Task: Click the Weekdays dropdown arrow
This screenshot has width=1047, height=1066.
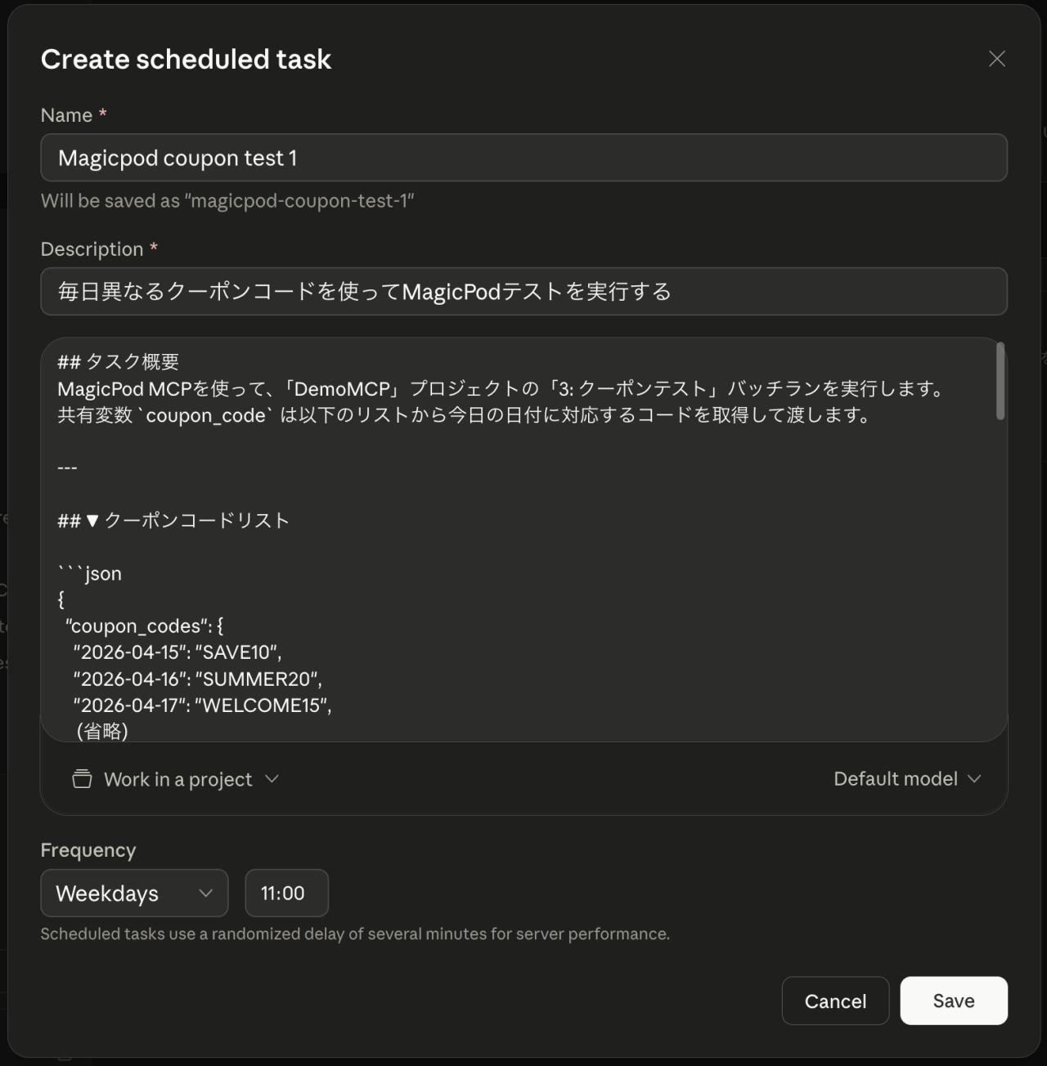Action: 204,893
